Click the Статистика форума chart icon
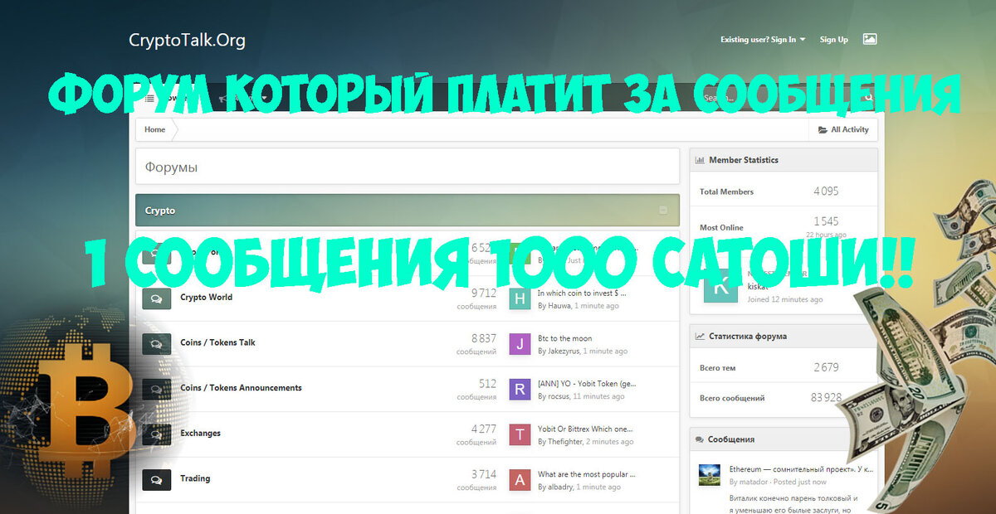Viewport: 996px width, 514px height. click(700, 337)
